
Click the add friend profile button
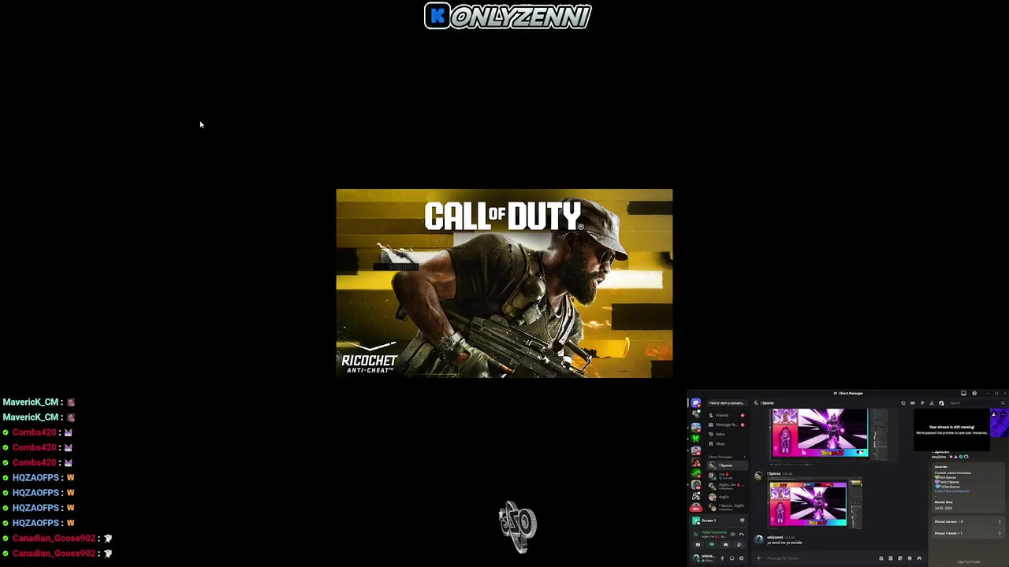[x=994, y=414]
